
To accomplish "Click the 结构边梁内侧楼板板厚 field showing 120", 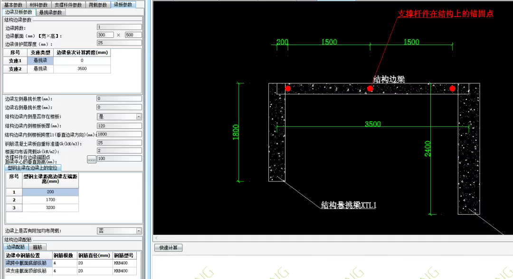I will 119,126.
